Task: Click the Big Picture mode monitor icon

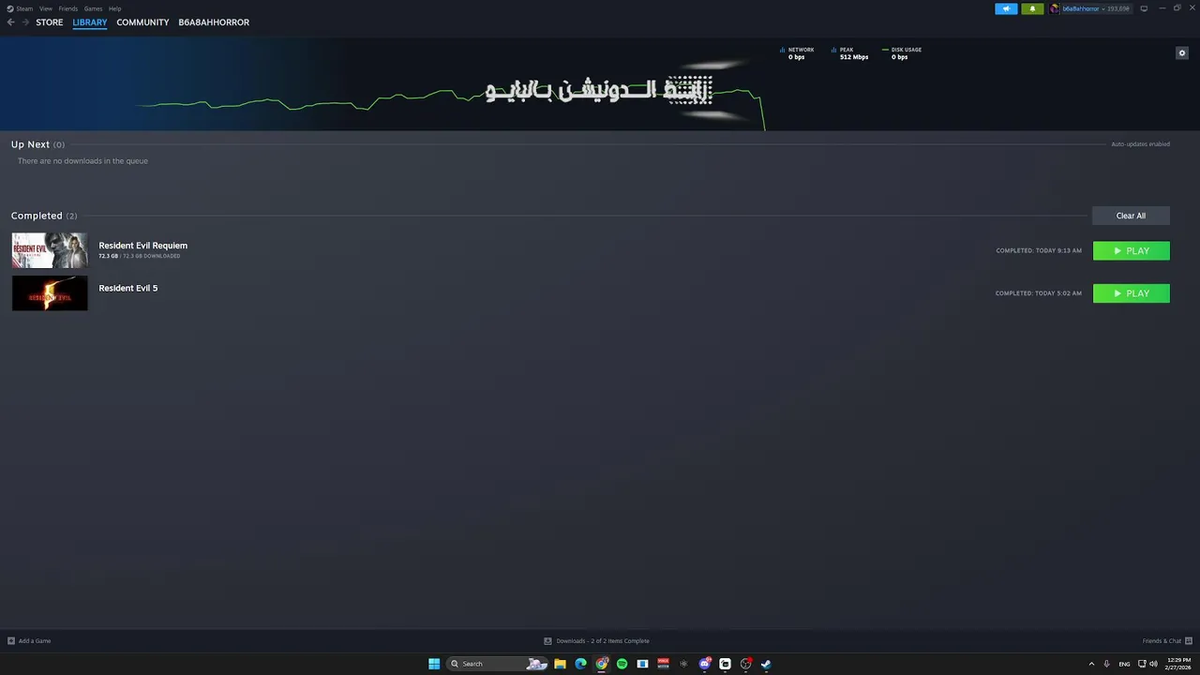Action: tap(1144, 8)
